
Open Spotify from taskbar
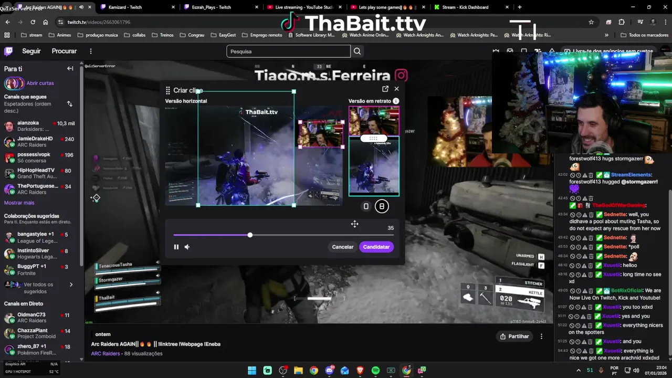coord(375,371)
